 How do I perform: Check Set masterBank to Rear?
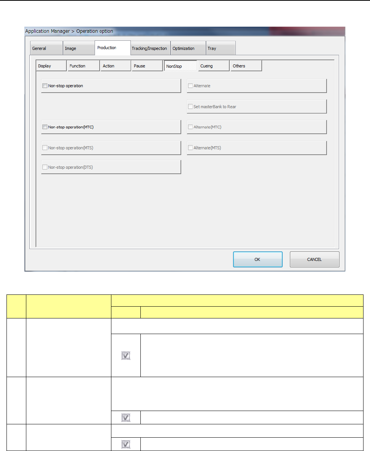point(190,106)
